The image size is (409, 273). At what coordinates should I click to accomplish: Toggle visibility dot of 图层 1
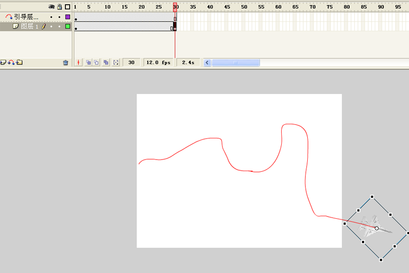tap(51, 27)
